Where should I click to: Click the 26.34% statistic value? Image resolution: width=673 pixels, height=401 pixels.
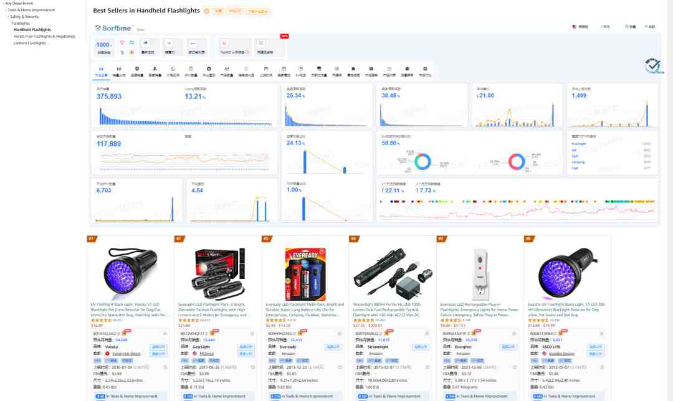[296, 96]
